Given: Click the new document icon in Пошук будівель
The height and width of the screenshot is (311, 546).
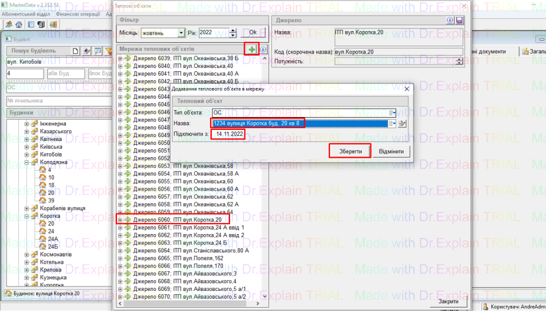Looking at the screenshot, I should (74, 51).
